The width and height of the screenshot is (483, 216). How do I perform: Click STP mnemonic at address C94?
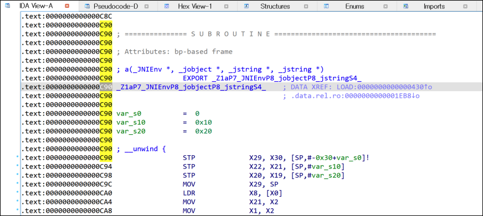coord(189,167)
